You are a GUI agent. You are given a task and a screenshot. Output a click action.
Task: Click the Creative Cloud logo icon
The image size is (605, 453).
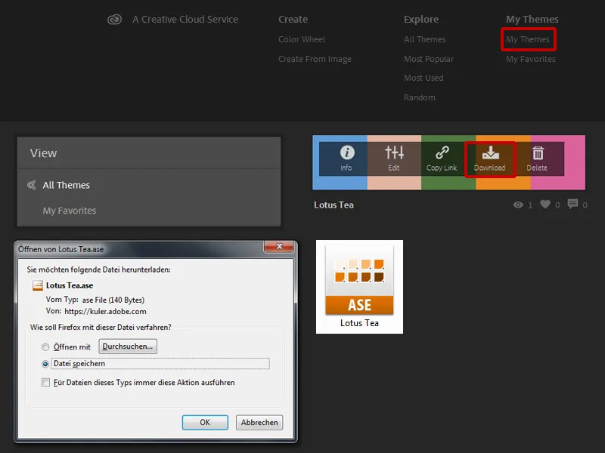[x=115, y=20]
